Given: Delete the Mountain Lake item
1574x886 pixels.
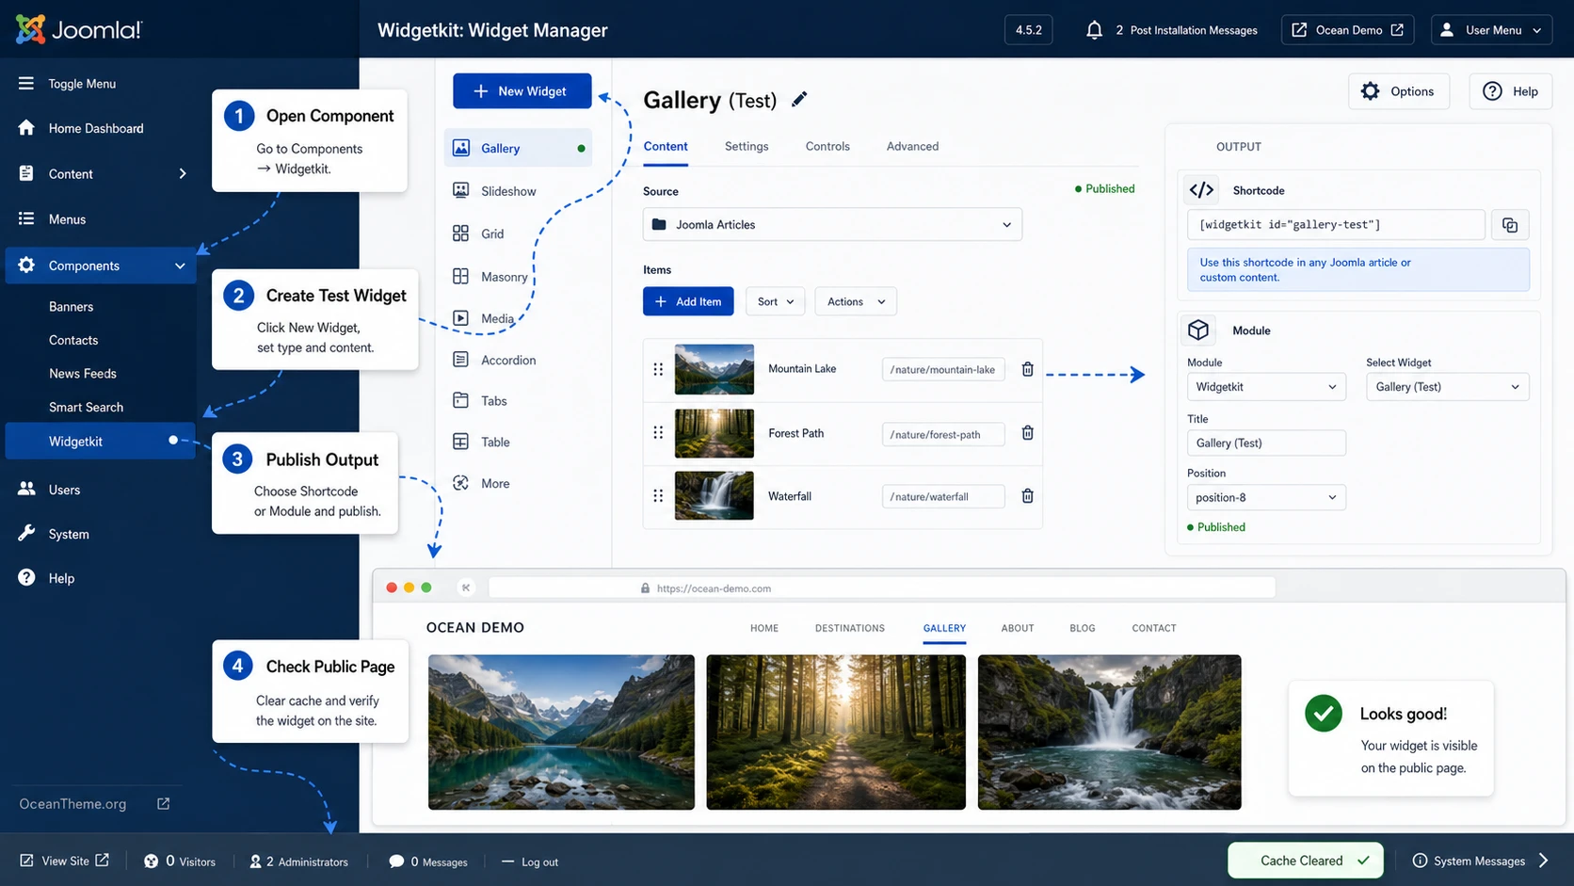Looking at the screenshot, I should click(1028, 369).
